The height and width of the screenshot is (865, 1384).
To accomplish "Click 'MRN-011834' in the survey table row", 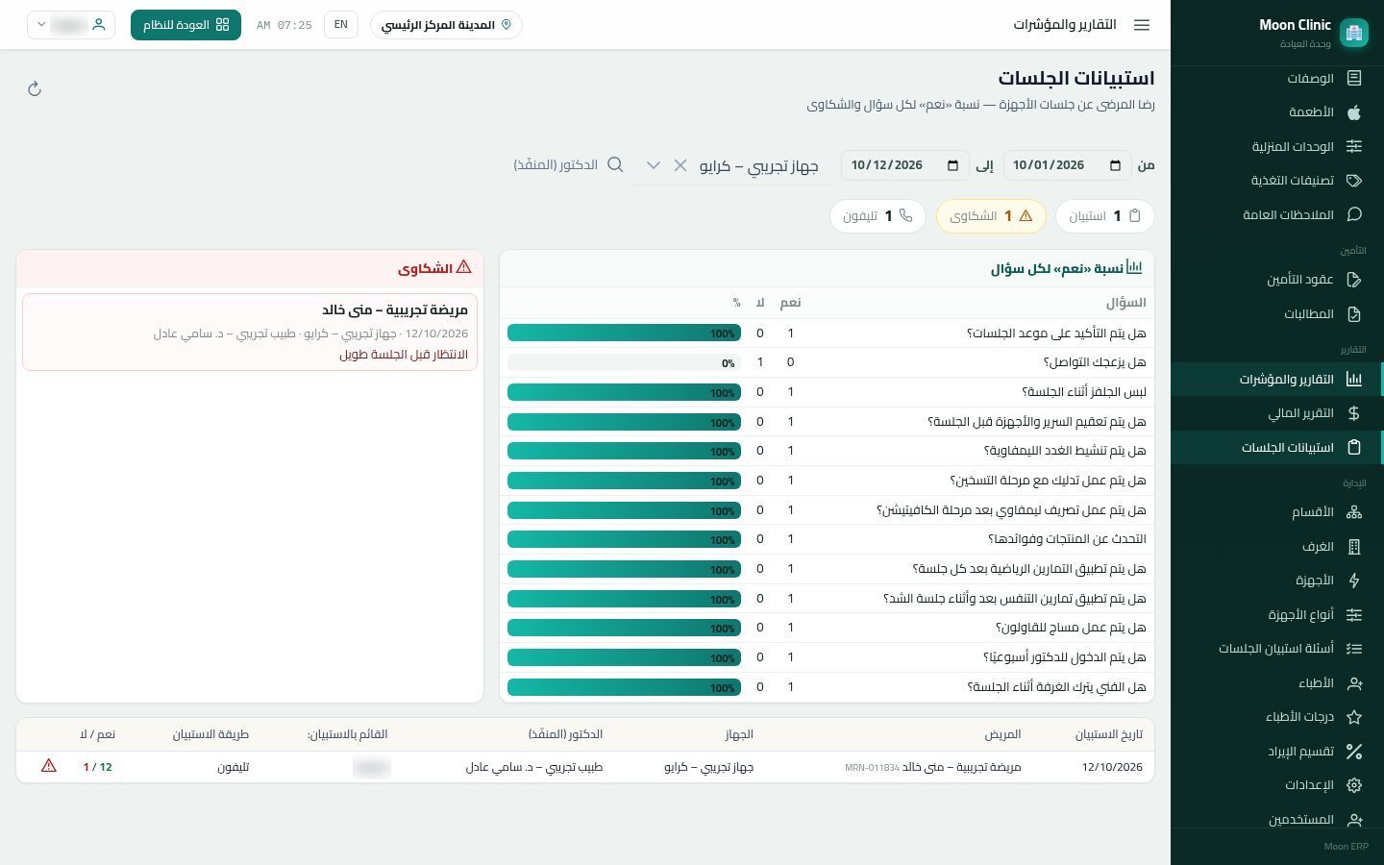I will coord(872,768).
